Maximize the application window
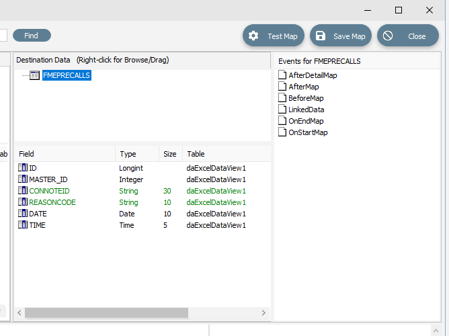 [x=399, y=10]
